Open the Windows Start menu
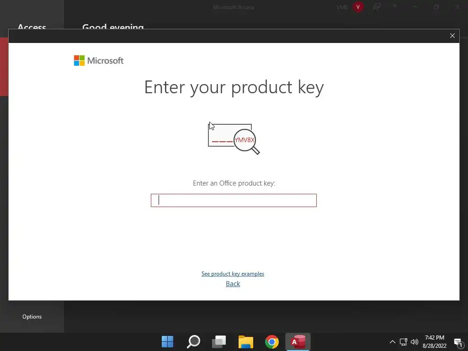 (167, 342)
